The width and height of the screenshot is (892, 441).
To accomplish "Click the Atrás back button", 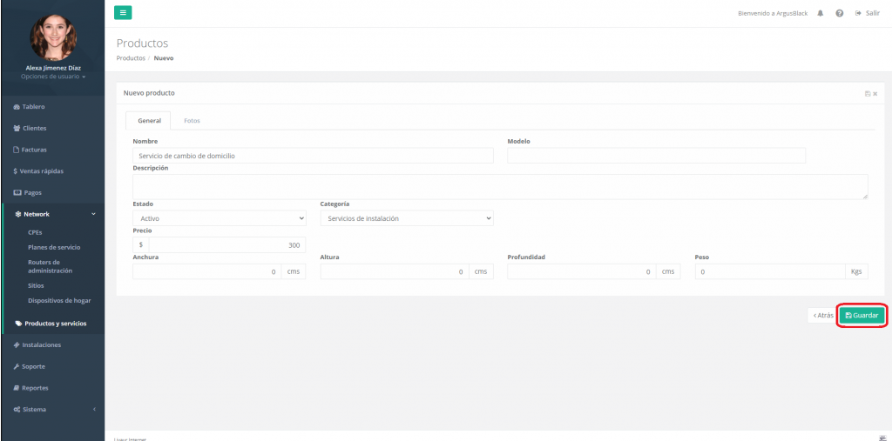I will (x=823, y=316).
